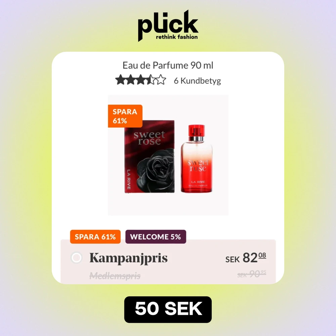Click the second rating star
Image resolution: width=336 pixels, height=336 pixels.
pyautogui.click(x=131, y=80)
